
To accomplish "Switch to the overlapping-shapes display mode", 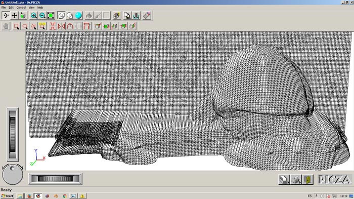I will (x=70, y=16).
